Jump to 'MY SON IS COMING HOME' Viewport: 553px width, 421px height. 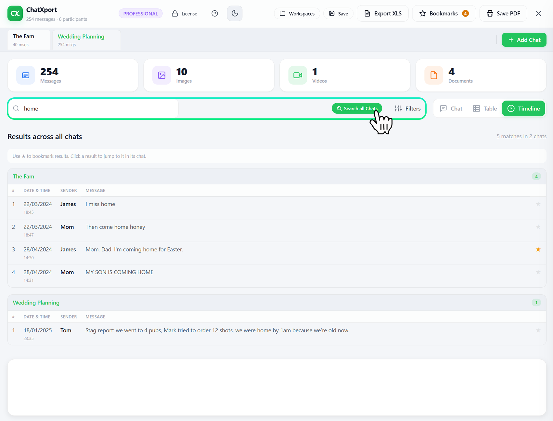click(277, 276)
